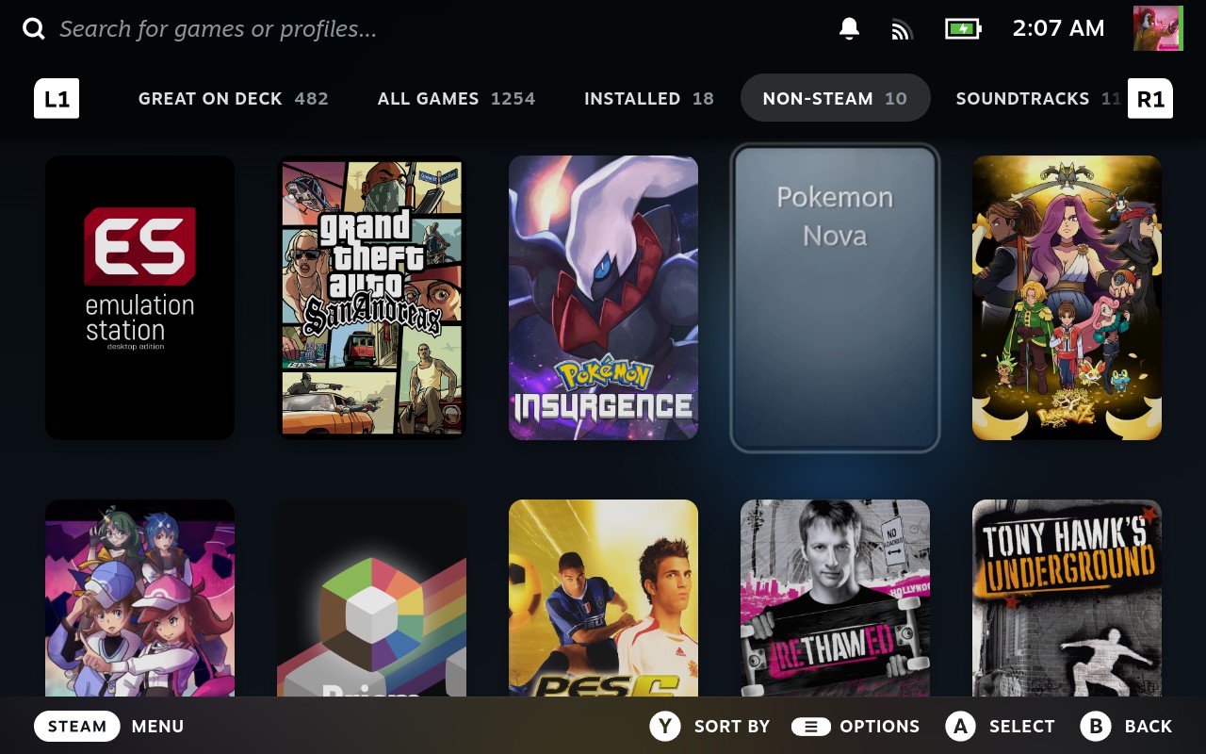Click the L1 bumper tab switcher
The width and height of the screenshot is (1206, 754).
click(x=57, y=99)
